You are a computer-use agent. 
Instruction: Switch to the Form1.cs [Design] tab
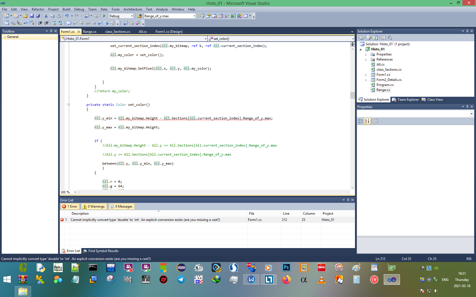click(x=169, y=32)
